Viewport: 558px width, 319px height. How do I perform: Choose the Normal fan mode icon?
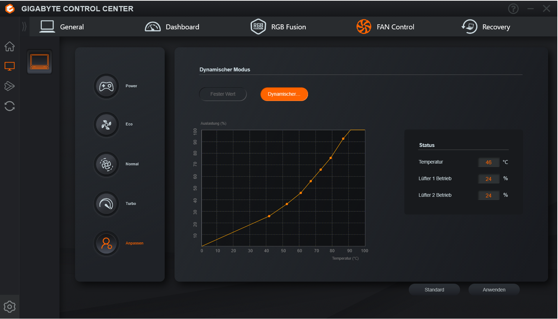coord(106,164)
